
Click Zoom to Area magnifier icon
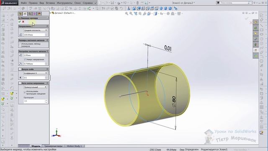(x=131, y=13)
